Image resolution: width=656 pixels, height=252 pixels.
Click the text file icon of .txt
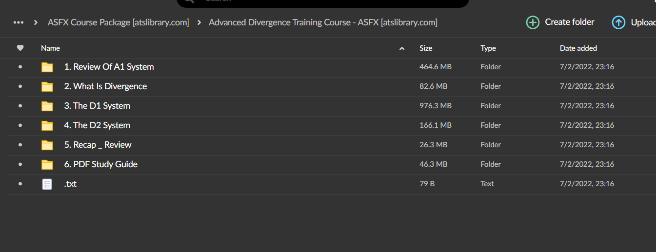coord(47,184)
